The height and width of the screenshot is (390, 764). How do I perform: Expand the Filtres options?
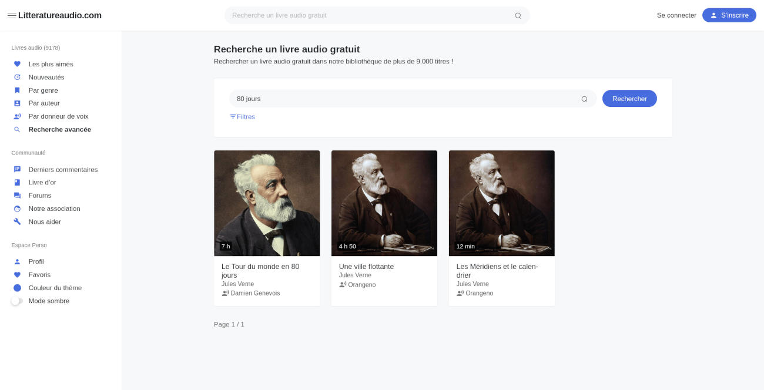pos(242,117)
